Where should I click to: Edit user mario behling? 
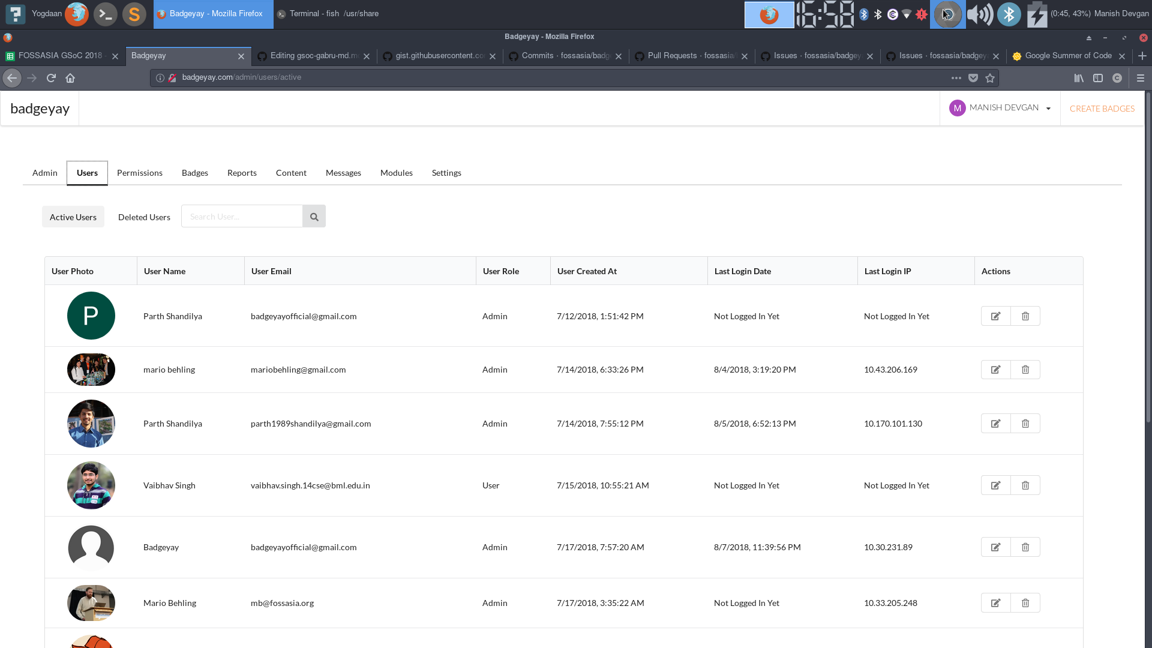coord(996,370)
